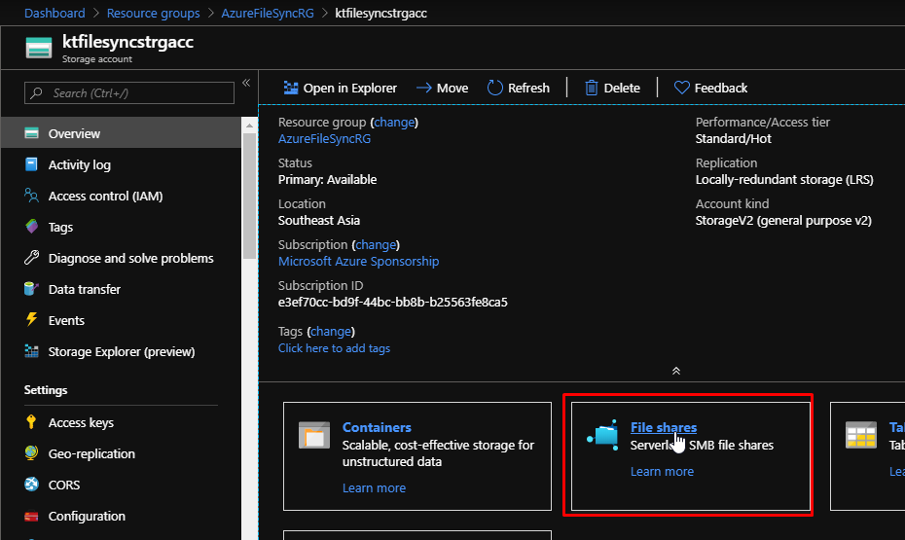Click the Refresh circular arrow icon
The width and height of the screenshot is (905, 540).
(495, 88)
